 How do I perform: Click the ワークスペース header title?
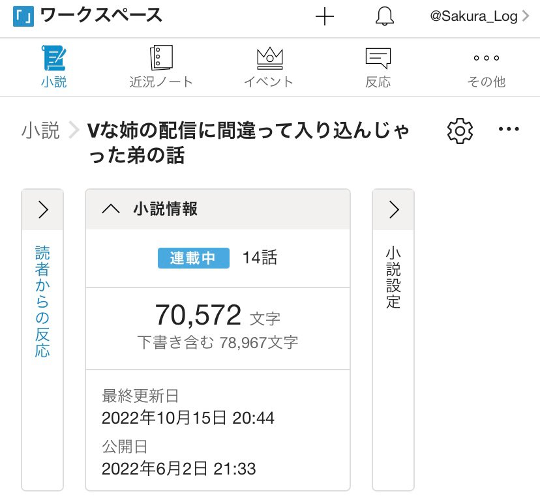(101, 16)
